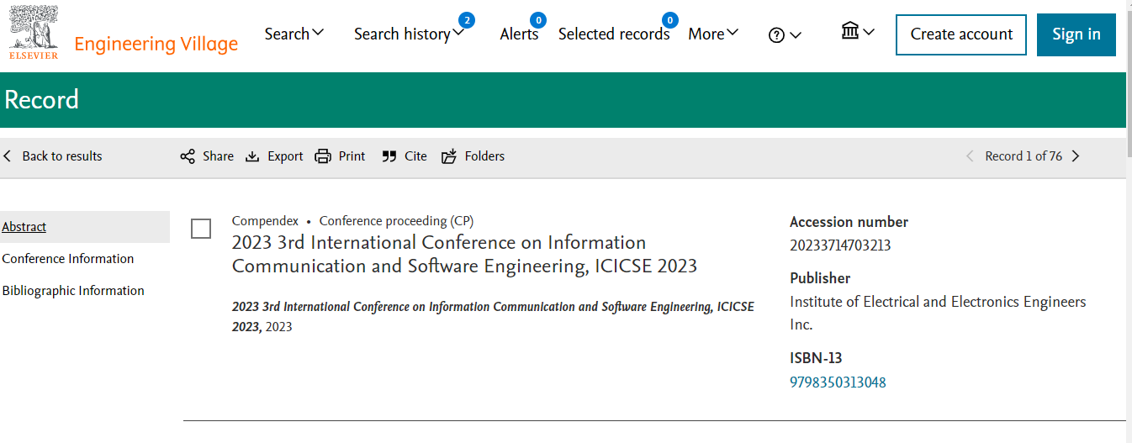The height and width of the screenshot is (443, 1132).
Task: Open the help question mark menu
Action: 785,35
